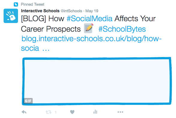This screenshot has height=118, width=176.
Task: Like the tweet with the heart icon
Action: click(72, 112)
